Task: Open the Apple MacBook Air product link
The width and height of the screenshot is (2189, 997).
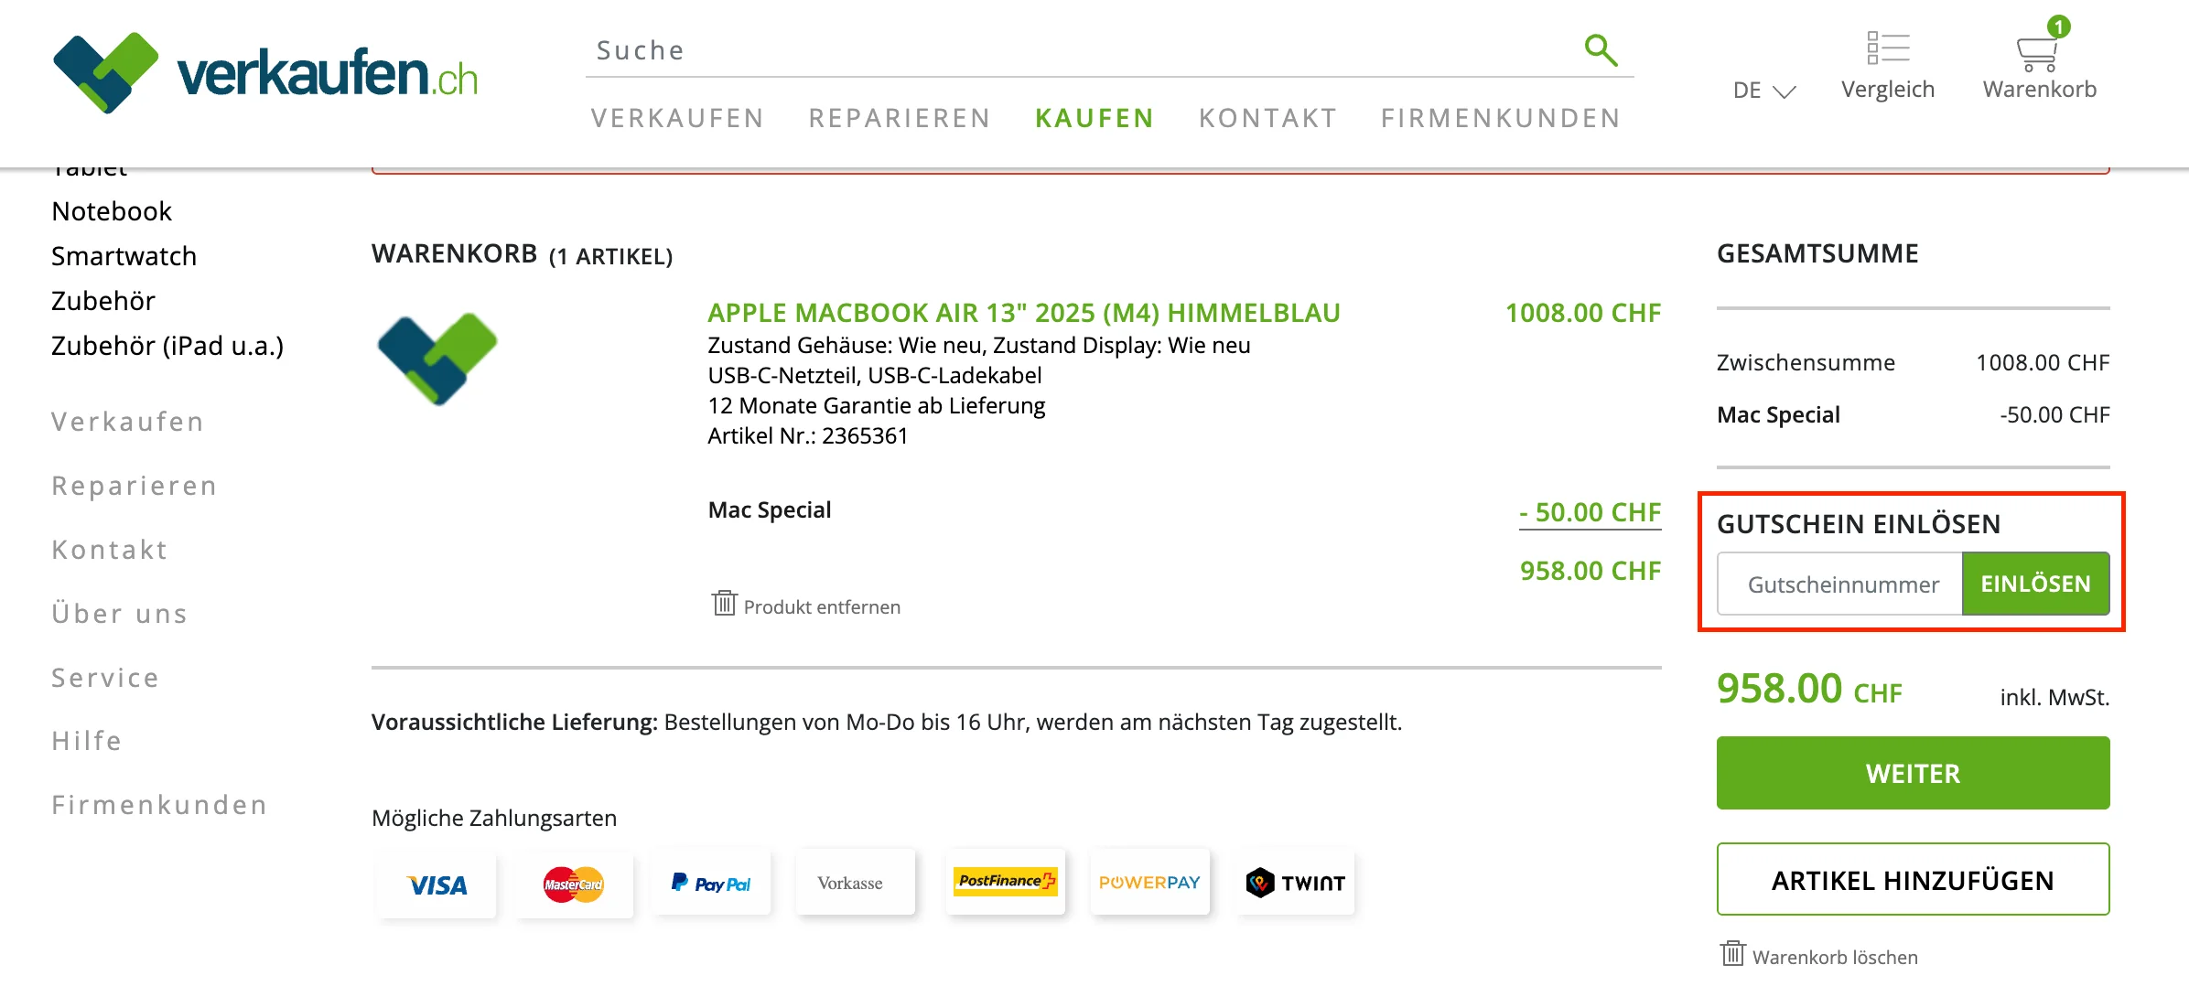Action: click(1023, 312)
